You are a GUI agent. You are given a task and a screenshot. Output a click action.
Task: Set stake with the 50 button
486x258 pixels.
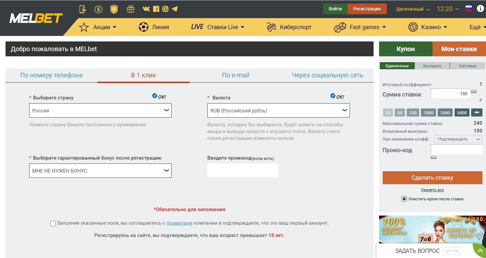click(x=400, y=113)
